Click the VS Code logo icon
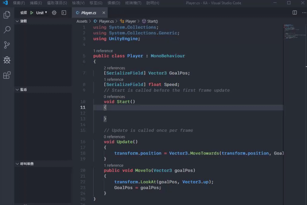Viewport: 307px width, 205px height. click(5, 3)
